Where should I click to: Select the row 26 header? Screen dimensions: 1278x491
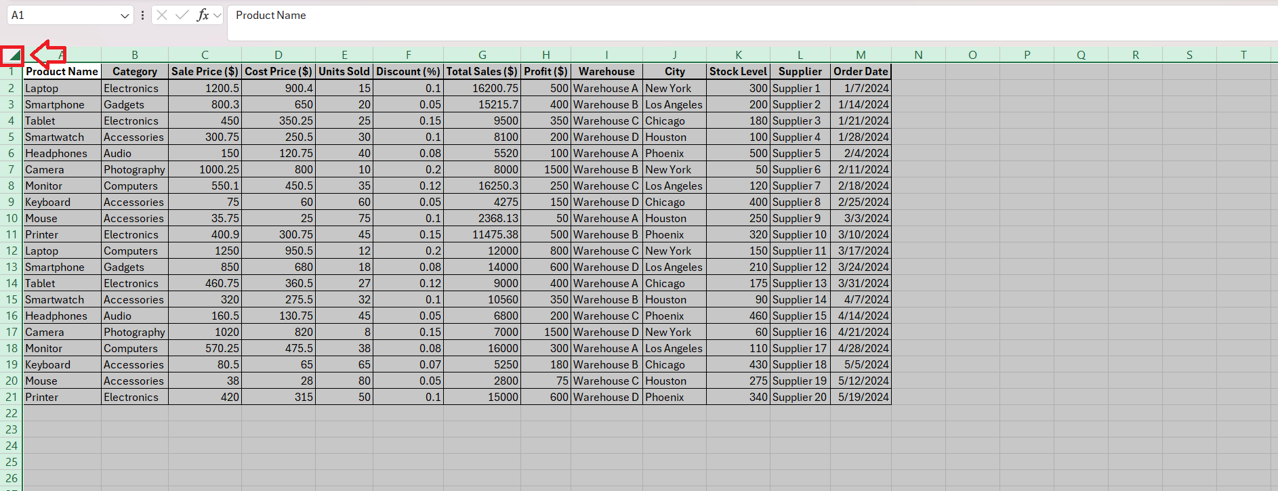click(x=12, y=478)
